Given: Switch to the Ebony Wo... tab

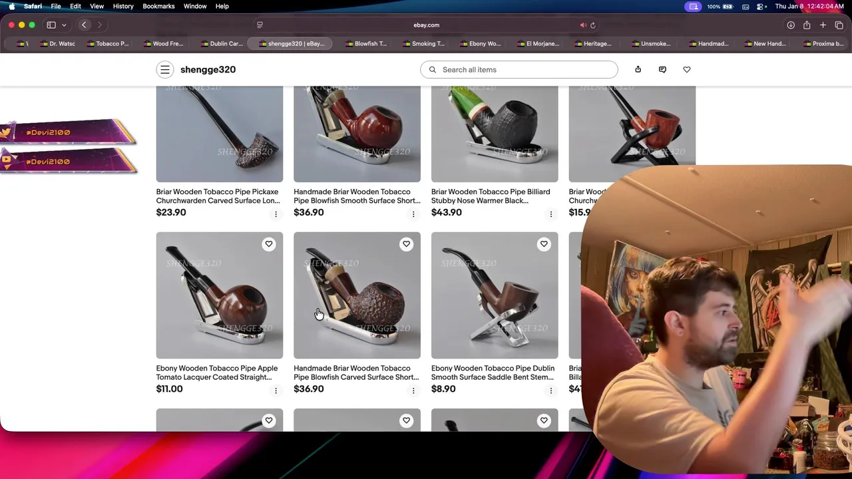Looking at the screenshot, I should click(480, 44).
